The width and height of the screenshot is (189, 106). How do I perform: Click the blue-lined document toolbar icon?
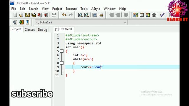tap(94, 15)
